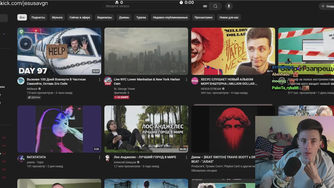Viewport: 334px width, 188px height.
Task: Open title Лос-Анджелес - ЛУЧШИЙ ГОРОД В МИРЕ
Action: tap(145, 157)
